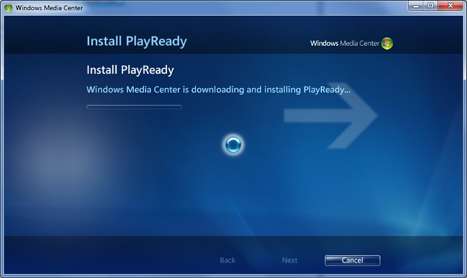Click the large blue Install PlayReady heading
This screenshot has width=467, height=278.
click(x=136, y=42)
